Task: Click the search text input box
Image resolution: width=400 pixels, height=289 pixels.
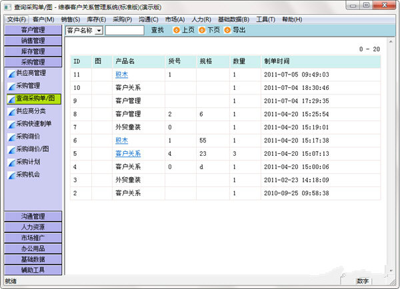Action: pyautogui.click(x=125, y=31)
